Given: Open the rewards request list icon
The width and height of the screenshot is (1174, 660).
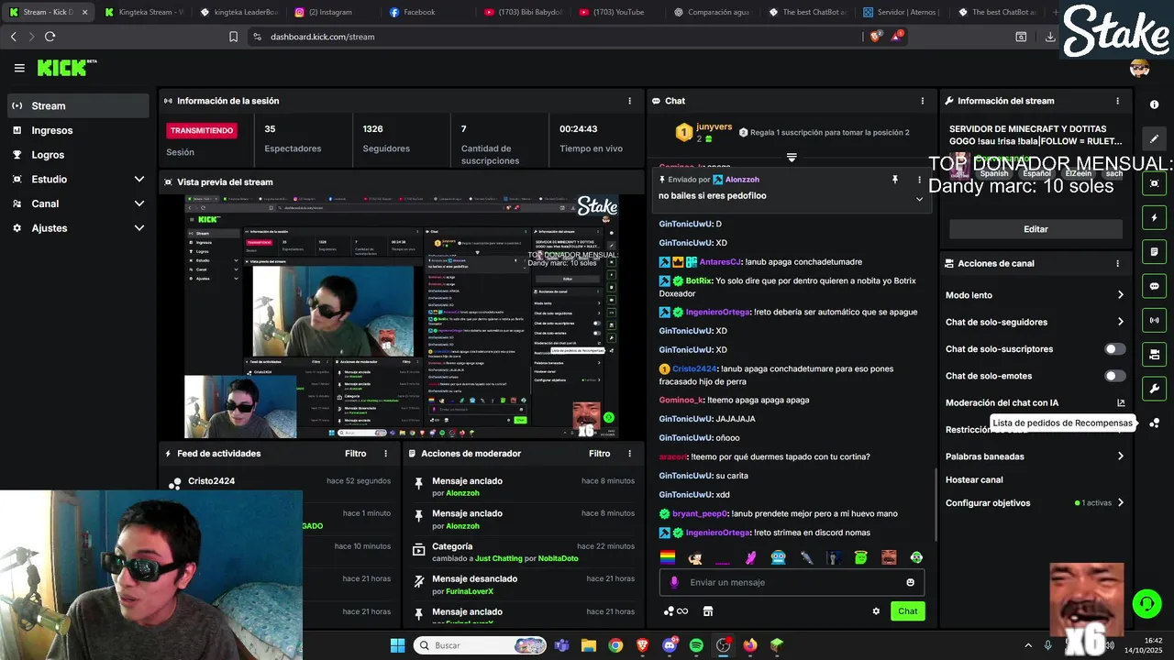Looking at the screenshot, I should (1154, 423).
